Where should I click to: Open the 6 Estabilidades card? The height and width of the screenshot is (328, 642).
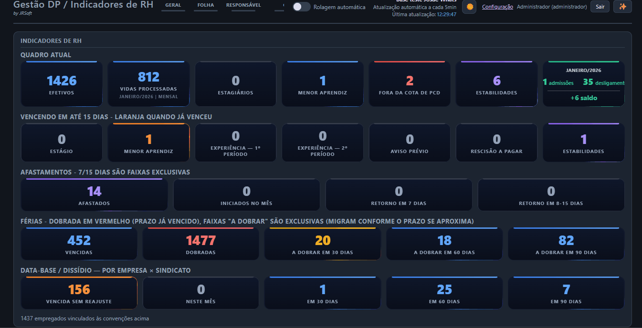496,83
